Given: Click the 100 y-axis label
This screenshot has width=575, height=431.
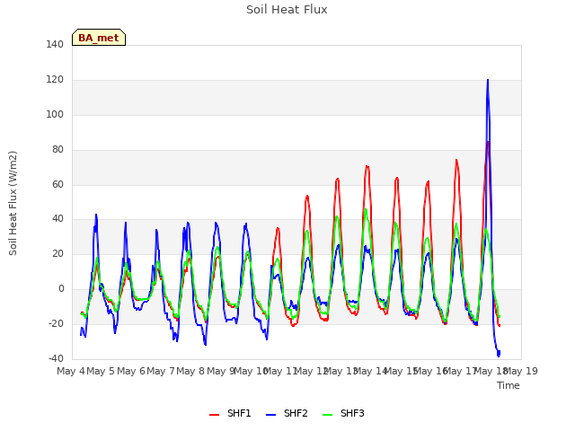Looking at the screenshot, I should pyautogui.click(x=55, y=114).
